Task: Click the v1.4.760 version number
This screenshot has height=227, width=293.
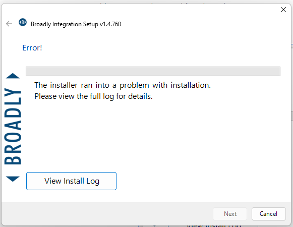Action: [x=110, y=24]
